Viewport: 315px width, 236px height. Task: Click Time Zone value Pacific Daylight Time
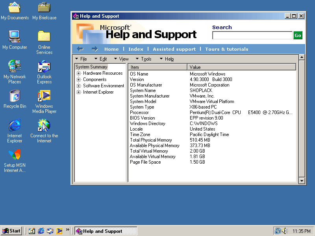pyautogui.click(x=209, y=135)
